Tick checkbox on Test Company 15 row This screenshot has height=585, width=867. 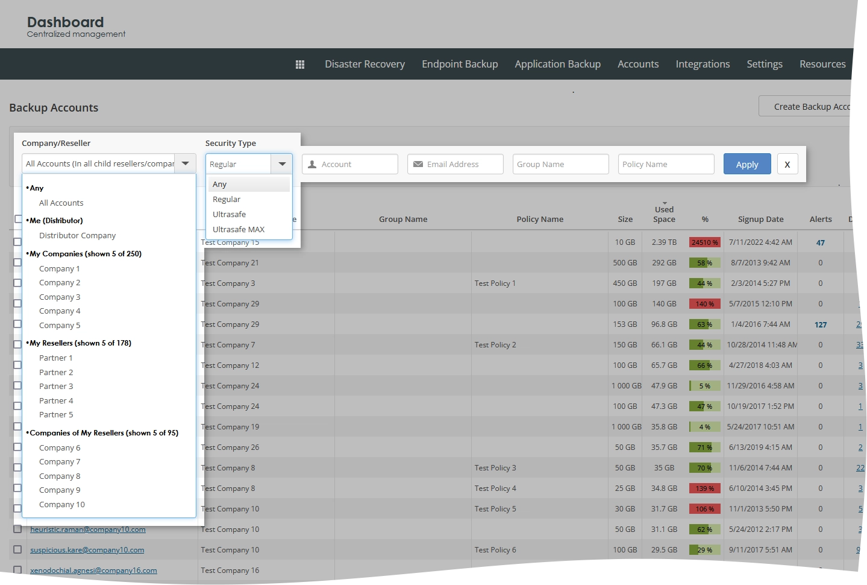(17, 242)
